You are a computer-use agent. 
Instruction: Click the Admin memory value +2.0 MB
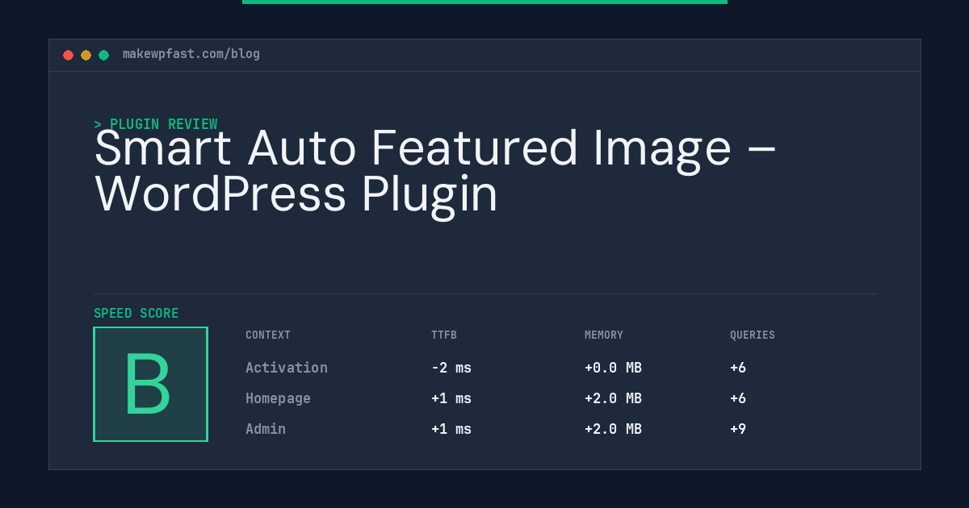coord(613,429)
